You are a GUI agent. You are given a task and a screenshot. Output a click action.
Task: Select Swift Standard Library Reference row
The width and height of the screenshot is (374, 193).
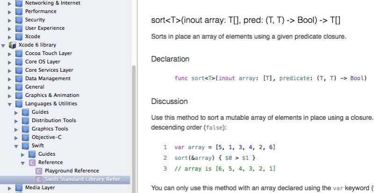[65, 179]
